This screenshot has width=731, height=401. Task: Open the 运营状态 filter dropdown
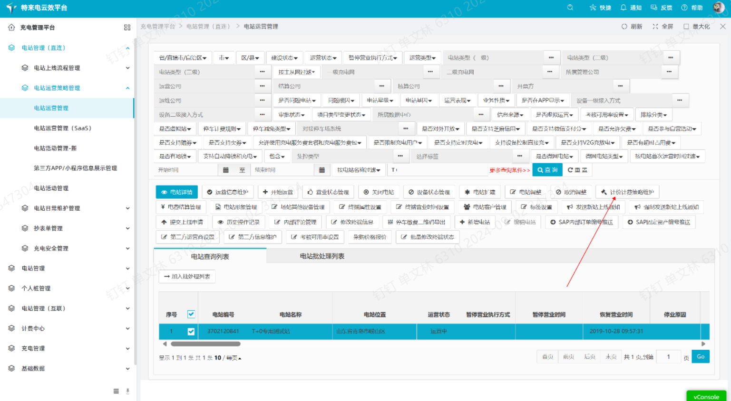click(323, 58)
